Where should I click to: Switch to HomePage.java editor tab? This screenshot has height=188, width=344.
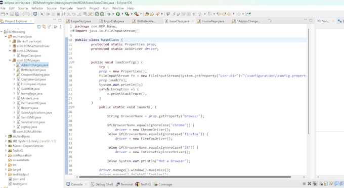pyautogui.click(x=211, y=21)
